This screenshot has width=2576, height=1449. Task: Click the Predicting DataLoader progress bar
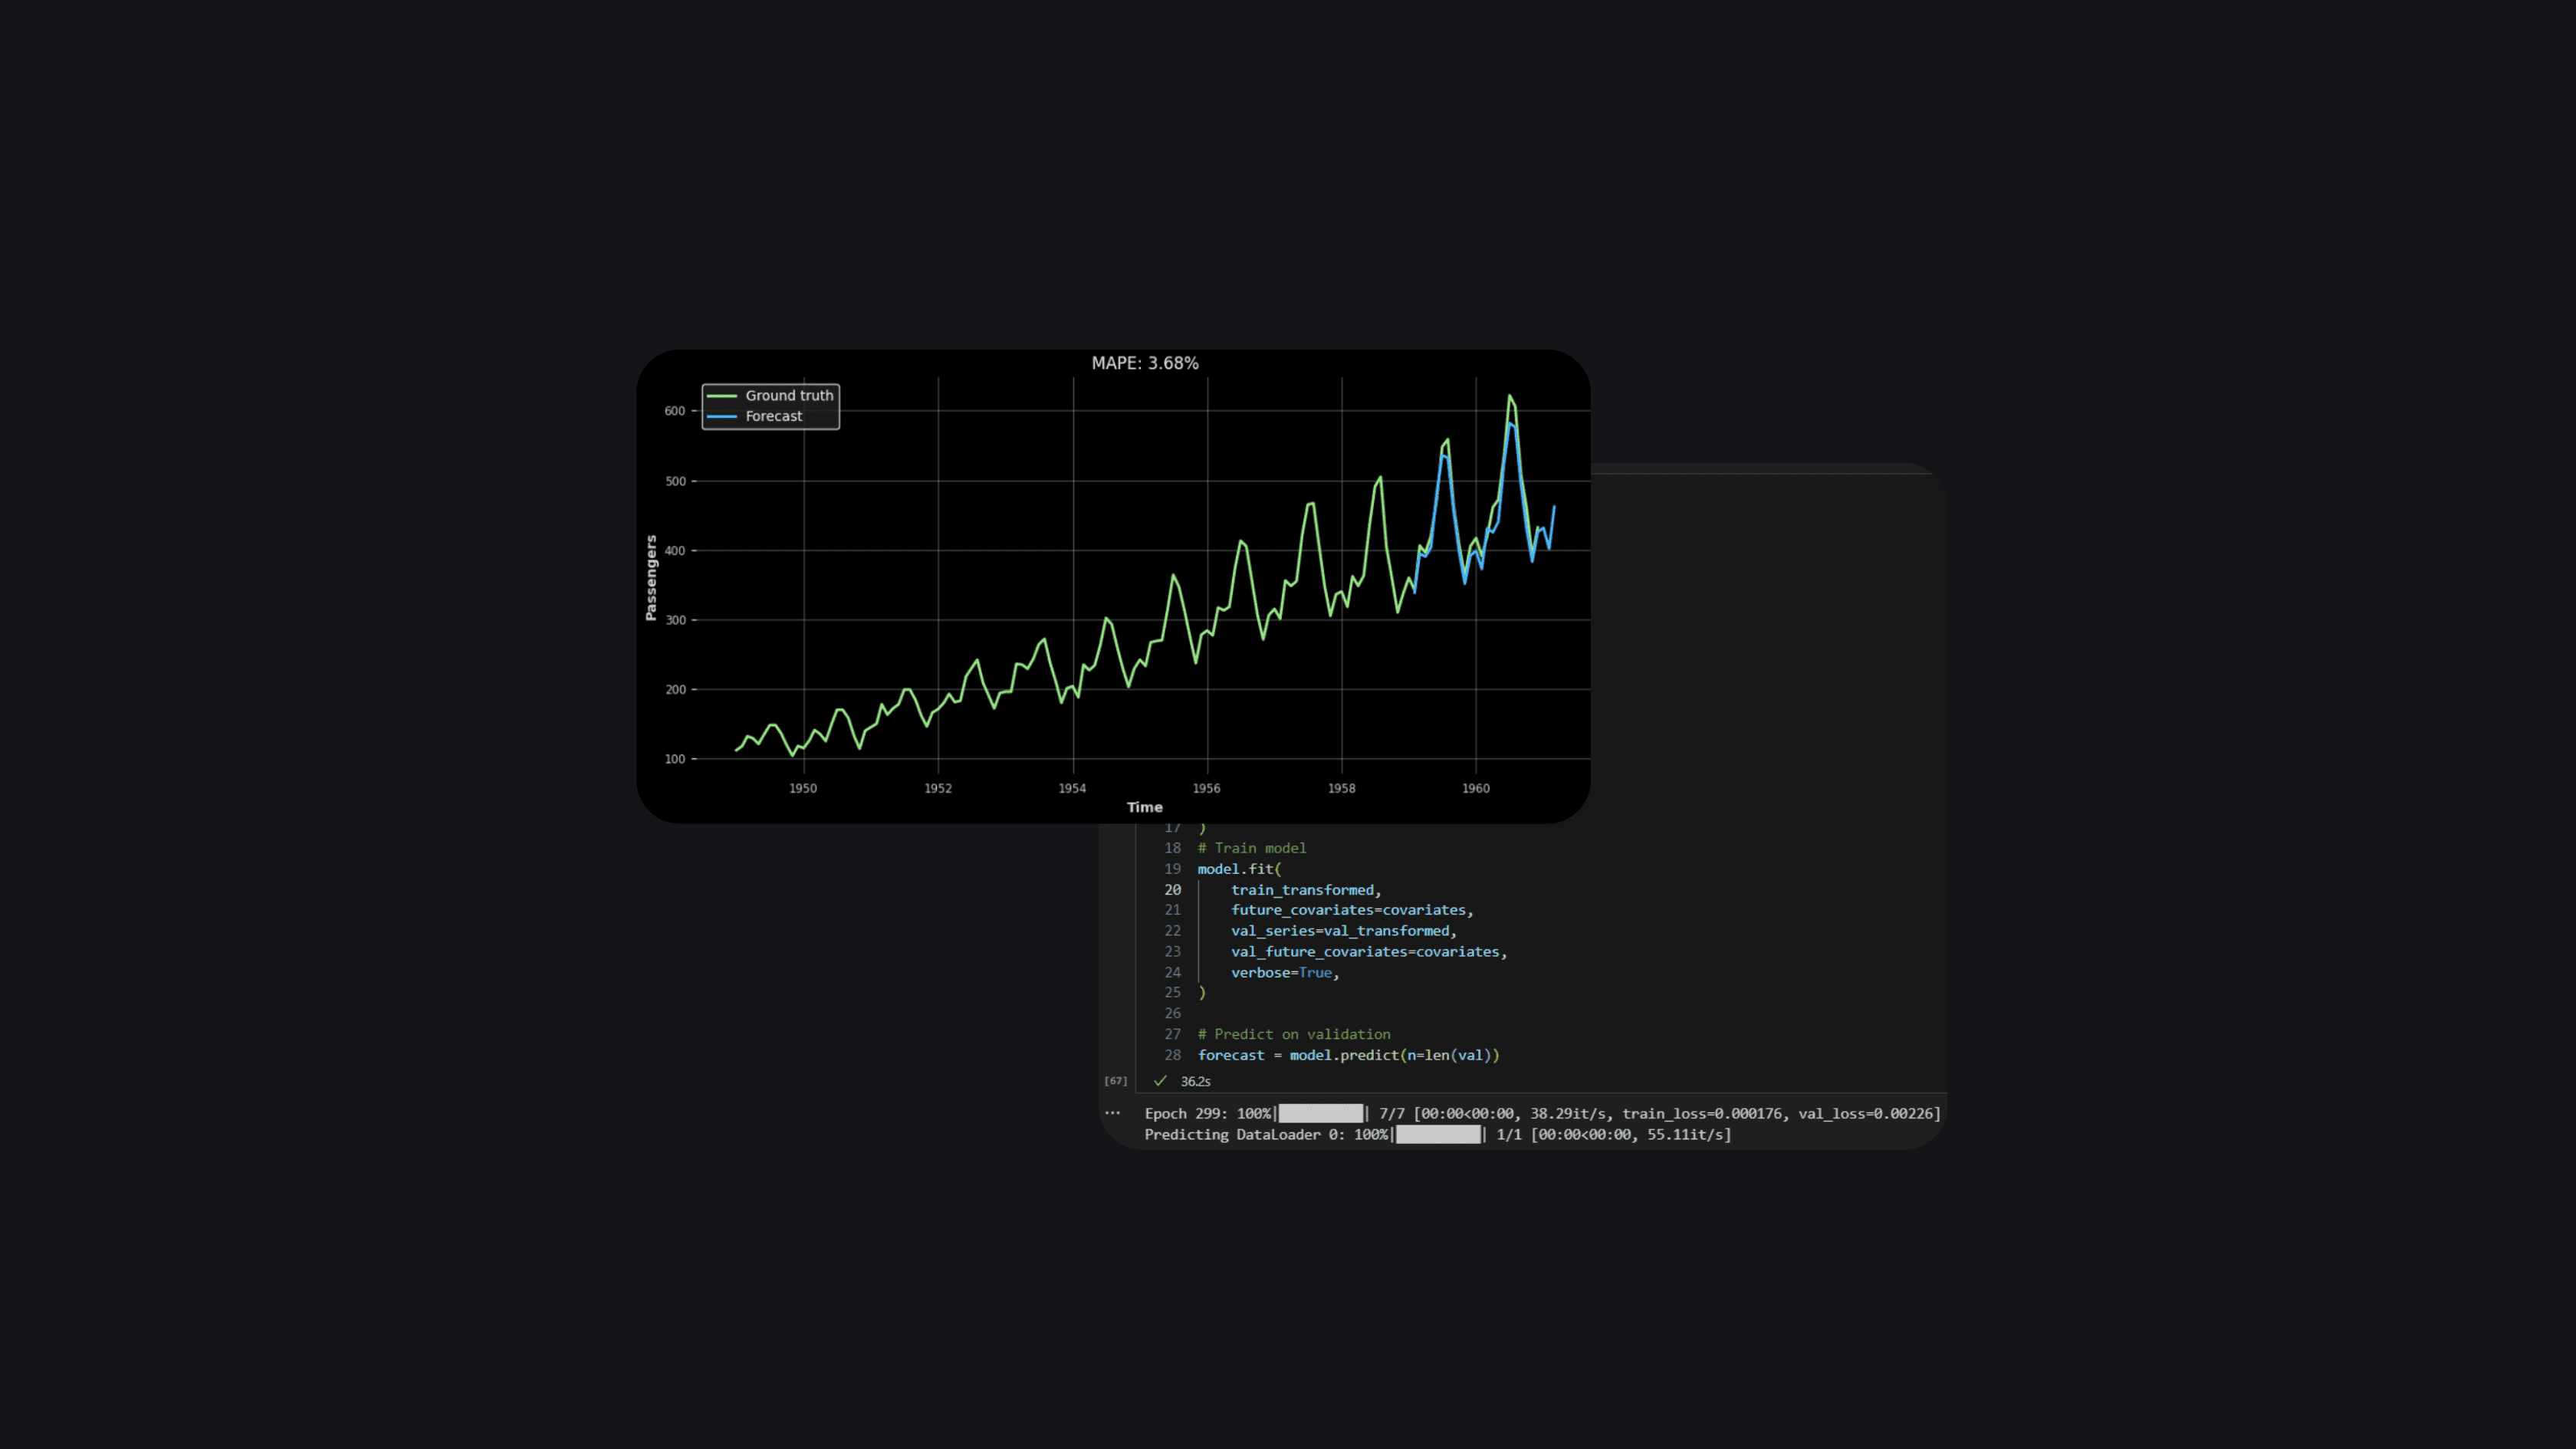point(1438,1134)
